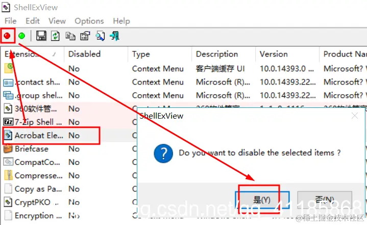Viewport: 367px width, 225px height.
Task: Click the Find magnifier toolbar icon
Action: tap(100, 36)
